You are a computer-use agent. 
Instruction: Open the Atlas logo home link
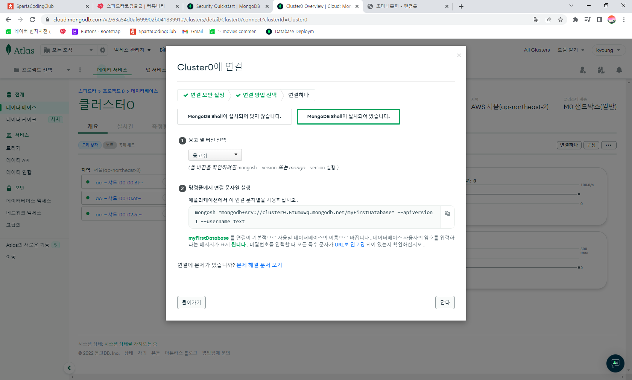click(x=20, y=50)
